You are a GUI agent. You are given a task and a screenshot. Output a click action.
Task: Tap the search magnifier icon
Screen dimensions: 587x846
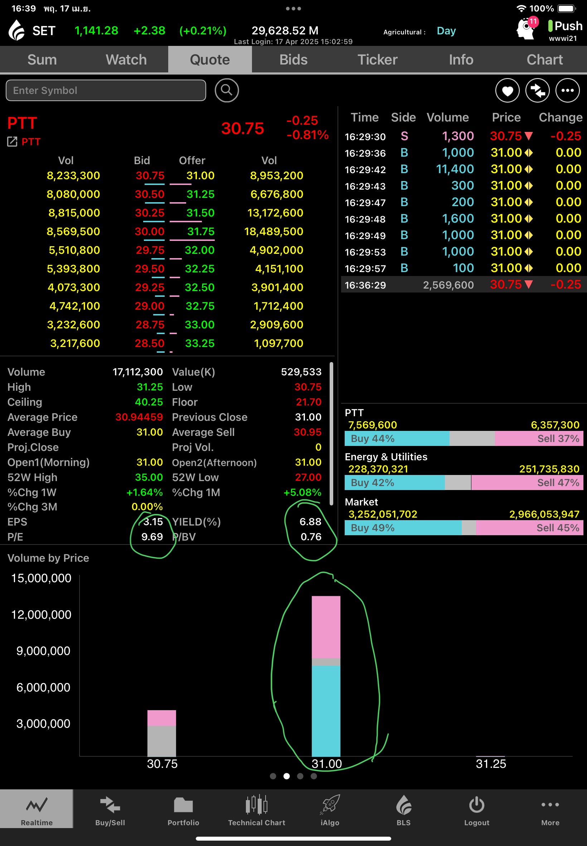(x=227, y=90)
